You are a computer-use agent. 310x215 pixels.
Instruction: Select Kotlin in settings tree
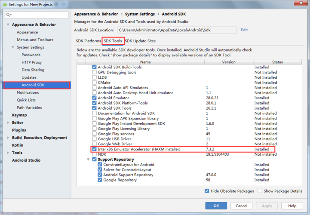click(18, 145)
